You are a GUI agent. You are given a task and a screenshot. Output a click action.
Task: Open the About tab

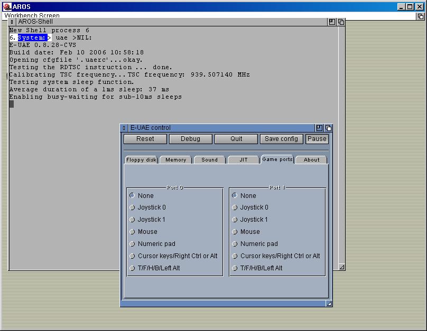[x=311, y=160]
